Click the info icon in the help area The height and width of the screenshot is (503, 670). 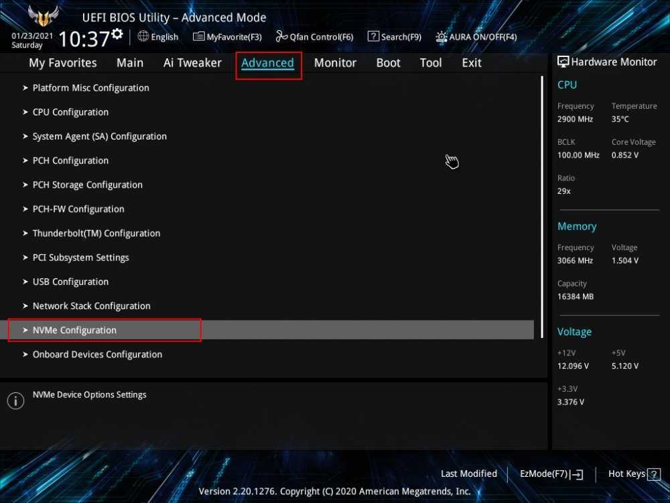tap(15, 401)
